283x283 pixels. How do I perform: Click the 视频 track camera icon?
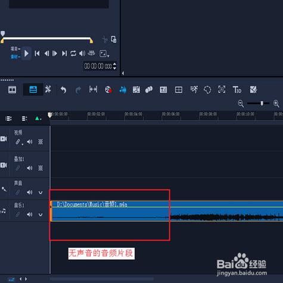pos(4,139)
